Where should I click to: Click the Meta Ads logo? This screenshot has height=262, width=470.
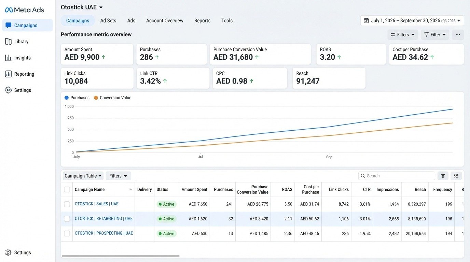(25, 10)
